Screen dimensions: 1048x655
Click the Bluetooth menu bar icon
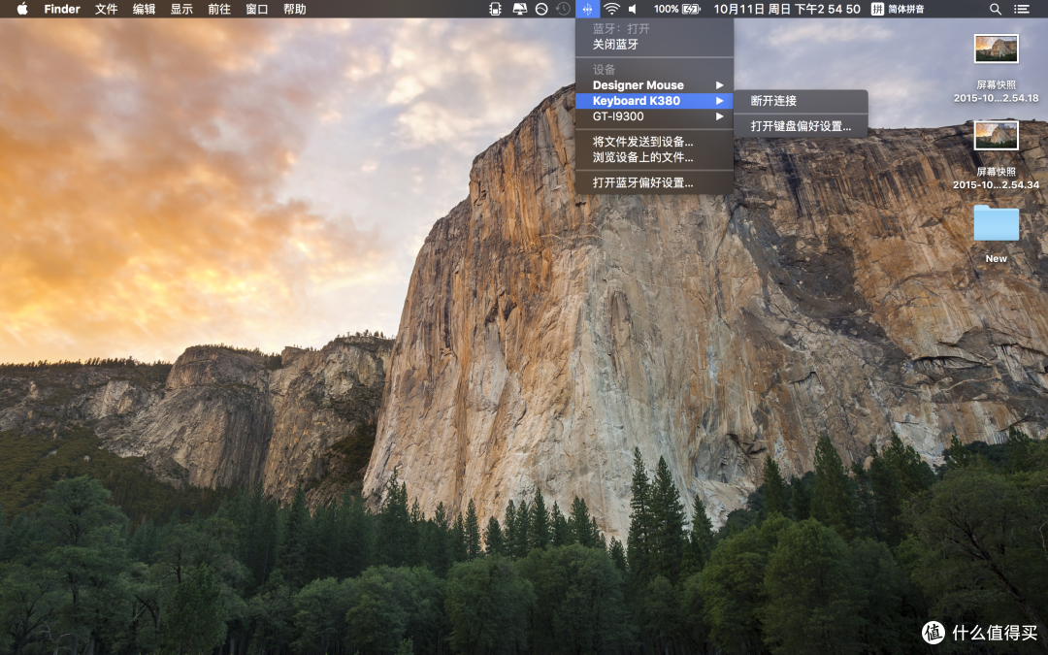[x=587, y=9]
